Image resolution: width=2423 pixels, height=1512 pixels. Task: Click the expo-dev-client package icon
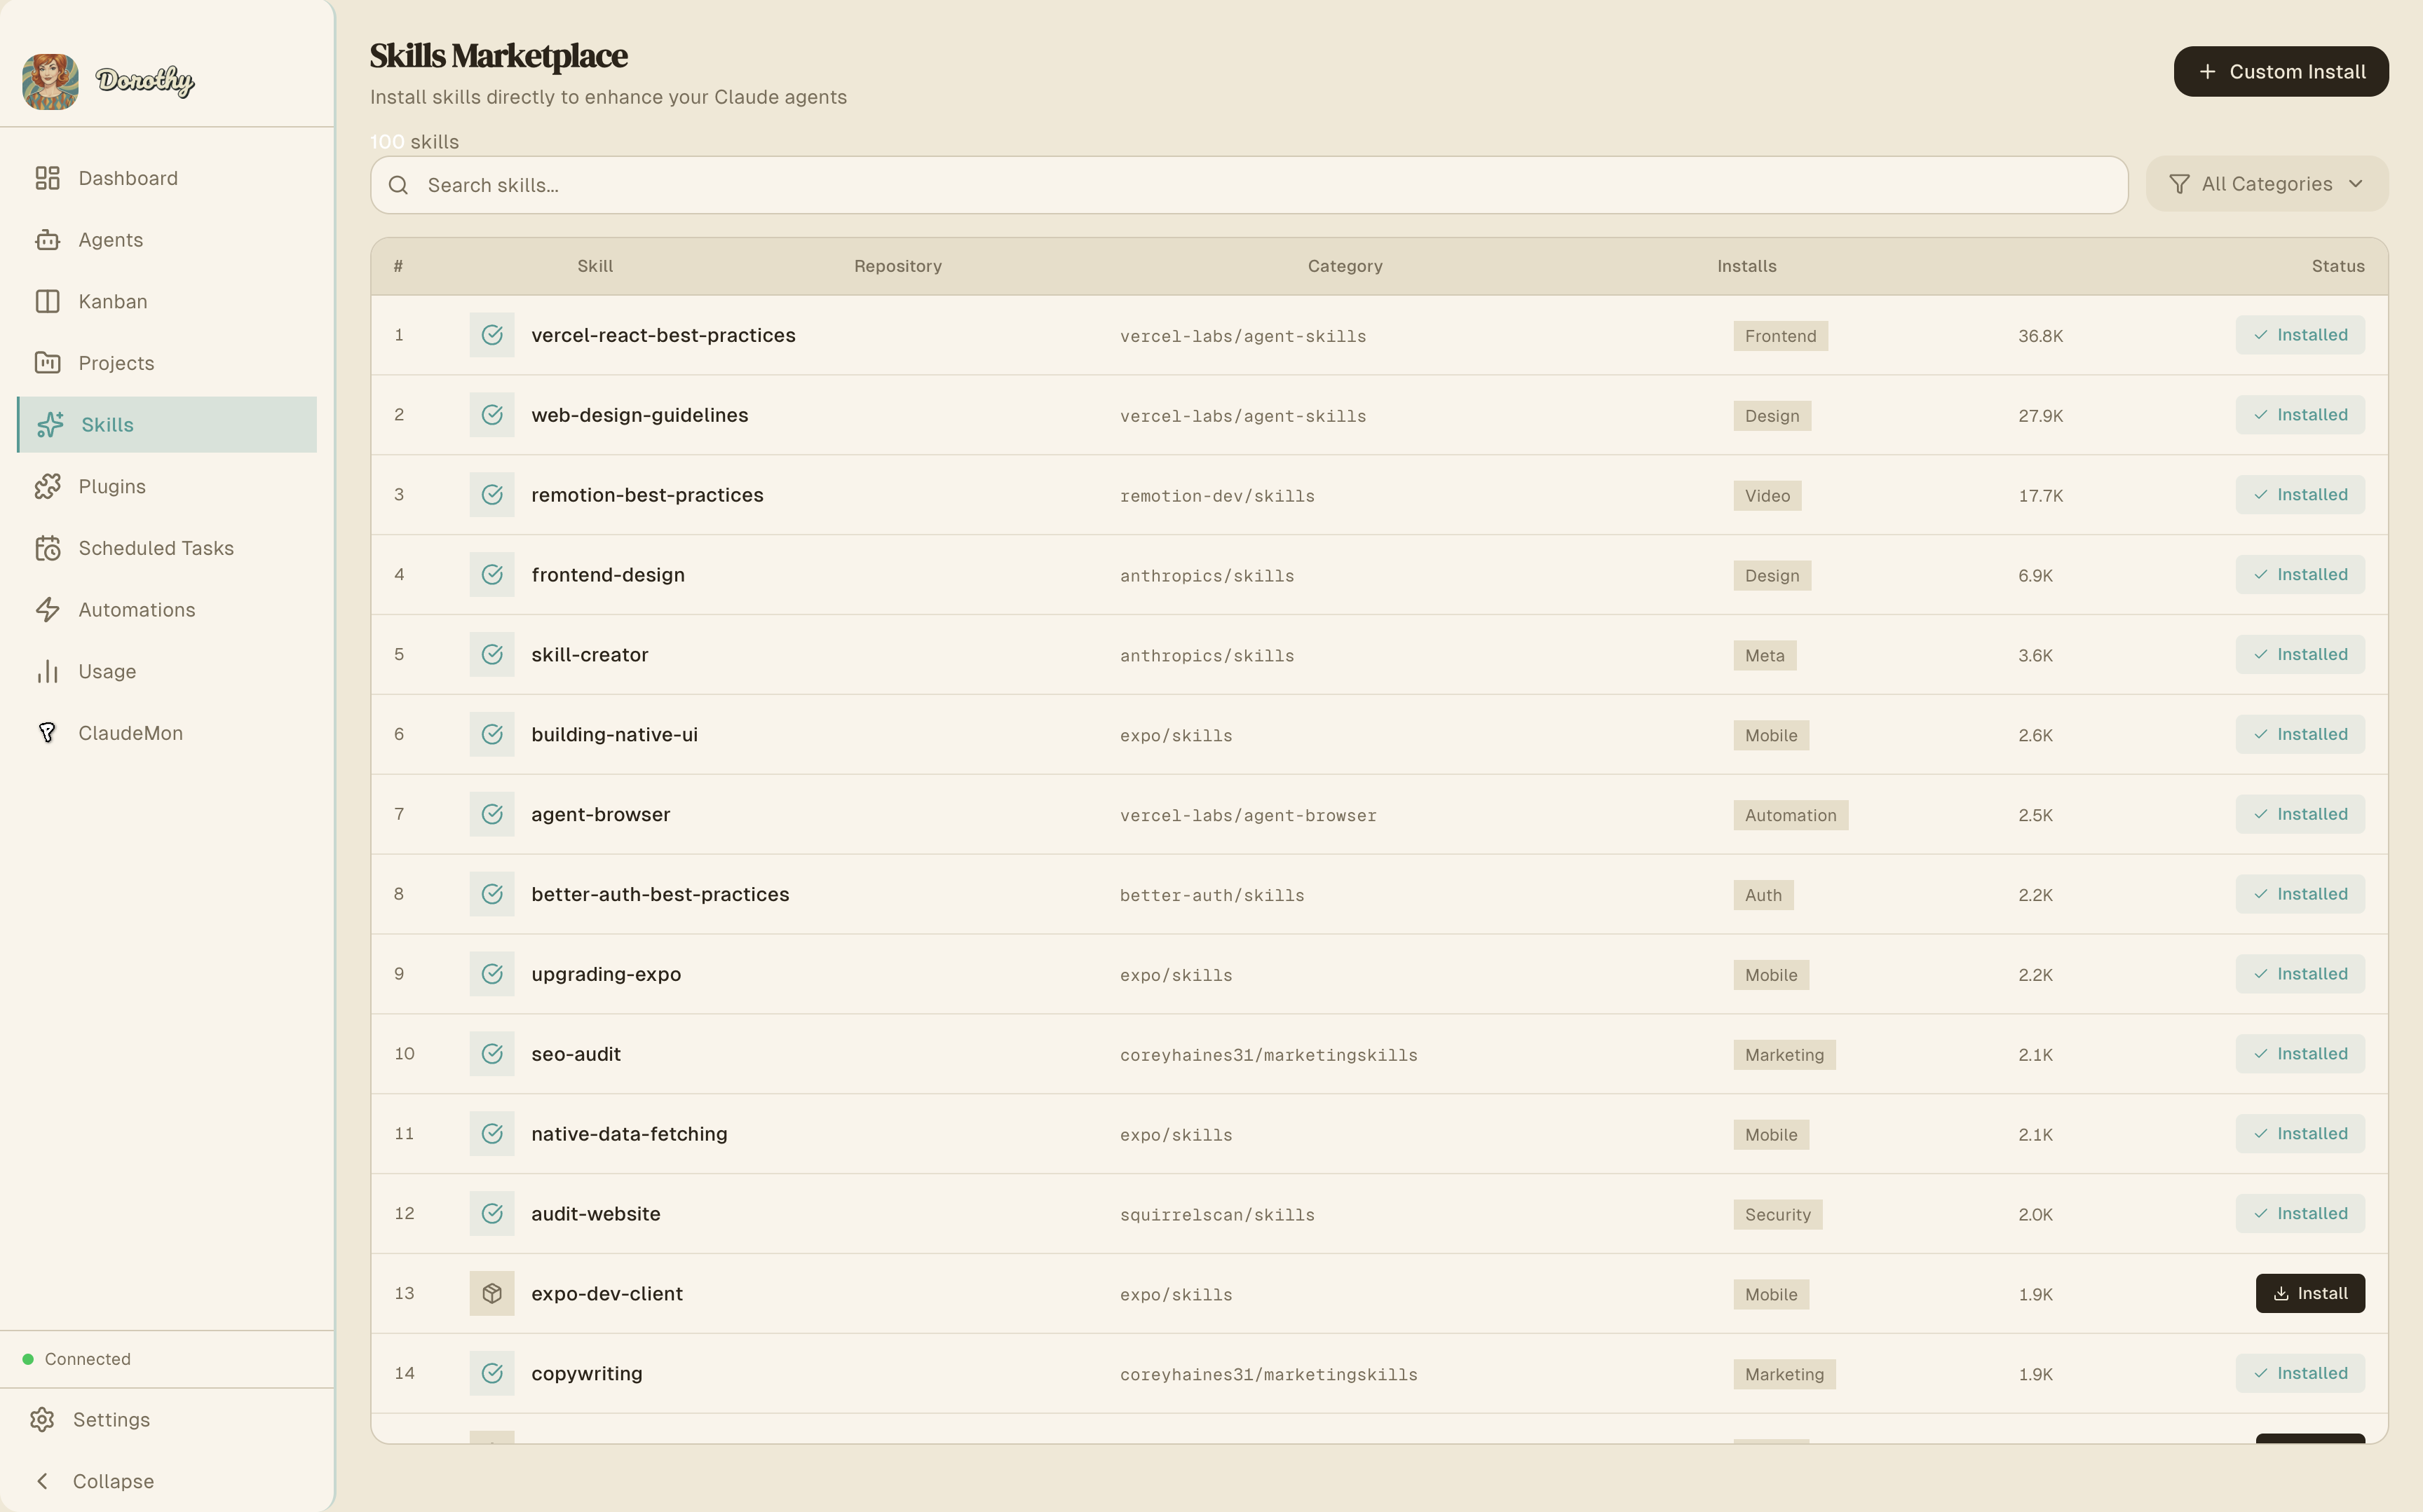coord(491,1293)
